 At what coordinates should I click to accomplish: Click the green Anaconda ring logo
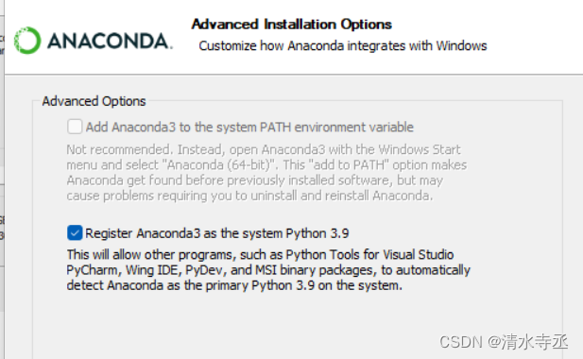pyautogui.click(x=27, y=40)
